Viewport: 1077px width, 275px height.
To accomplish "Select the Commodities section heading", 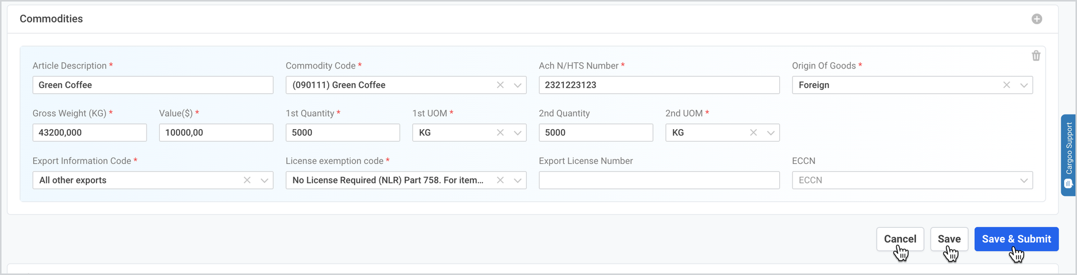I will 51,19.
